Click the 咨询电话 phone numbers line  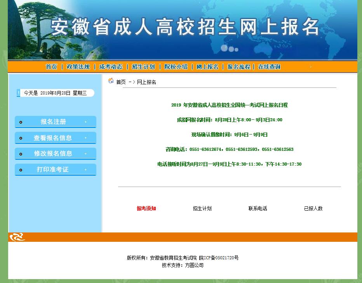point(230,150)
